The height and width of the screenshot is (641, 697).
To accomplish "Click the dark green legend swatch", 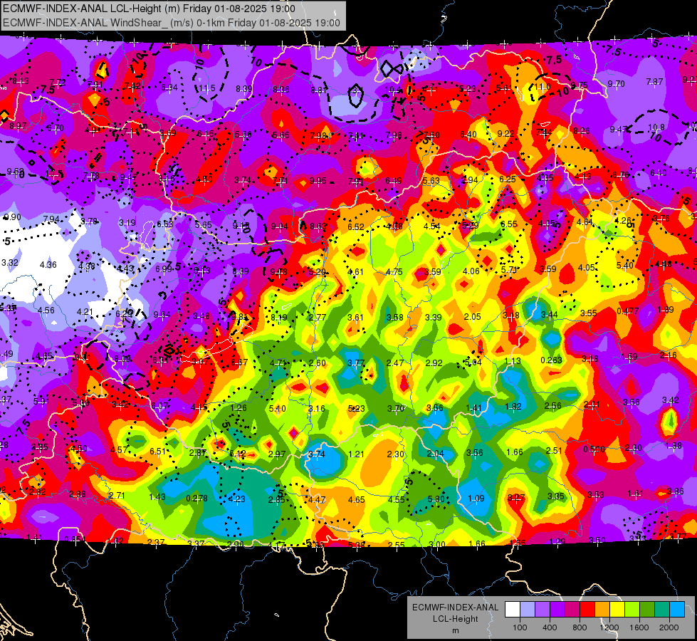I will [647, 610].
